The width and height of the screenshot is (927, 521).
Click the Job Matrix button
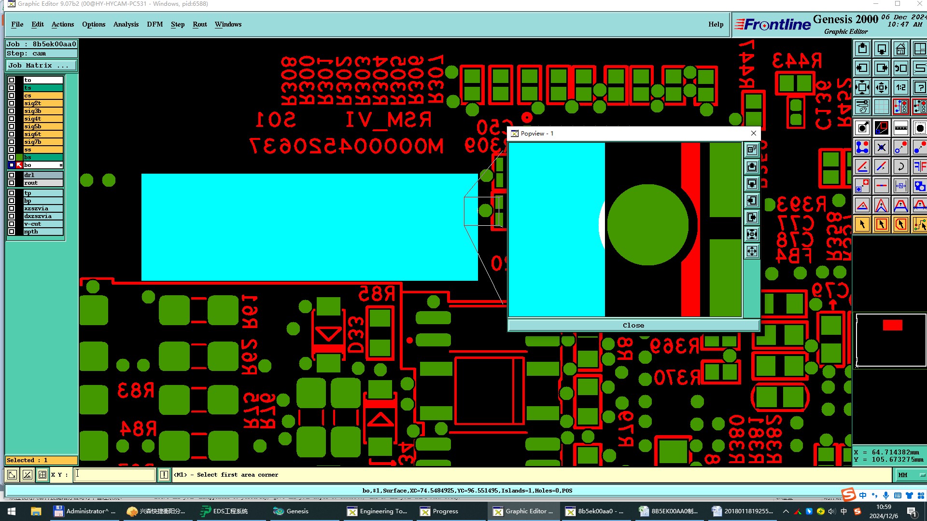click(x=41, y=66)
